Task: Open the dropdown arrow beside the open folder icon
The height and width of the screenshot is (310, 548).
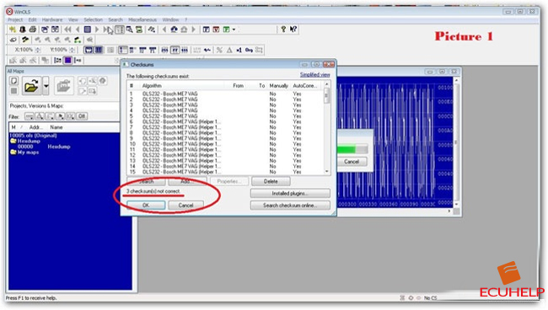Action: coord(46,86)
